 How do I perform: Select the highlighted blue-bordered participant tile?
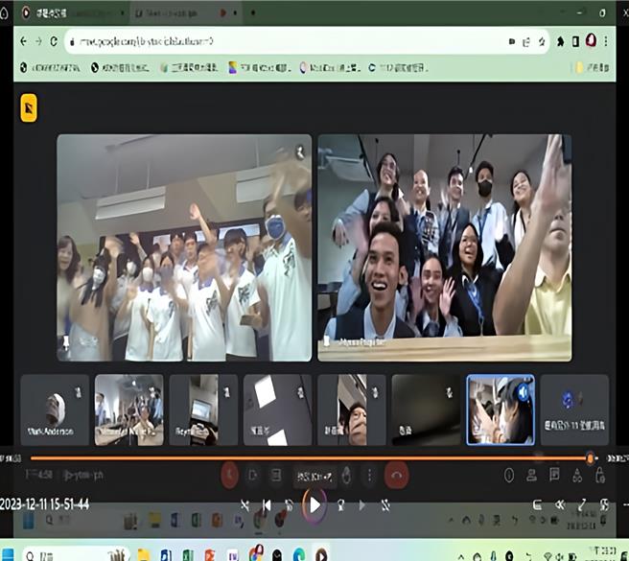(500, 409)
